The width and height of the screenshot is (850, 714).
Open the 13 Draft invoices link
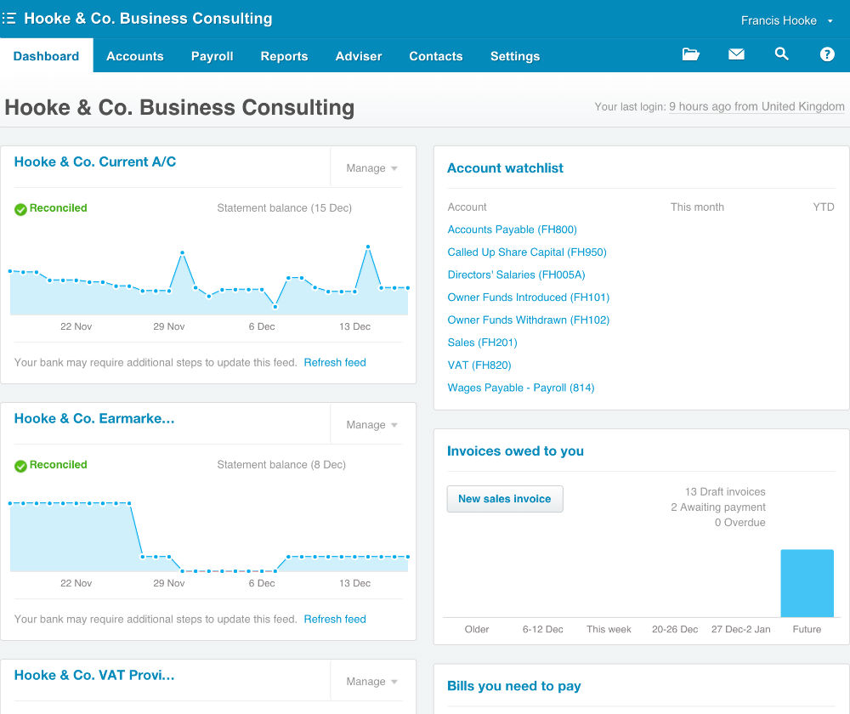(x=725, y=491)
